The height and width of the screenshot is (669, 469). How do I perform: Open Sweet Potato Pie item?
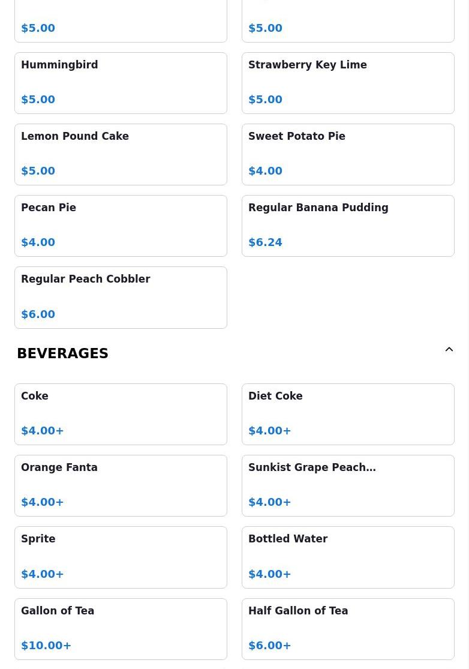348,154
